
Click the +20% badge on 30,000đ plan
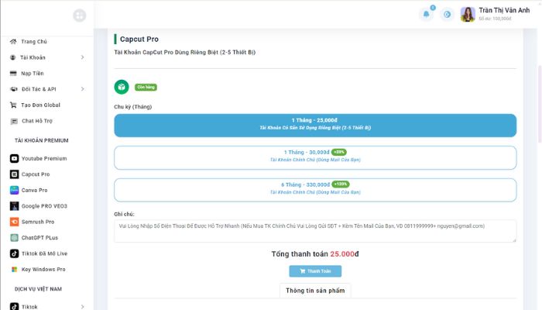tap(339, 152)
